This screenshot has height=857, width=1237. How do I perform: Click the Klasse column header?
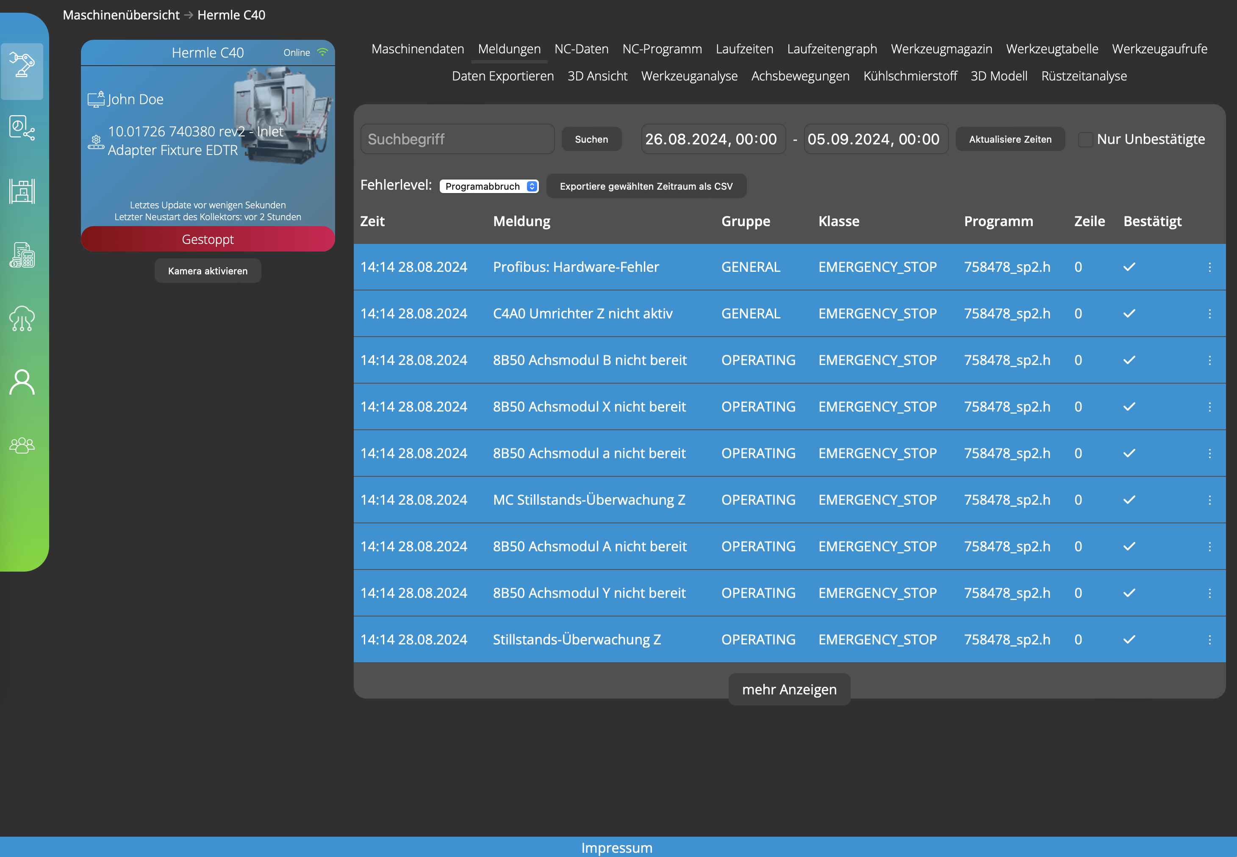click(x=839, y=221)
